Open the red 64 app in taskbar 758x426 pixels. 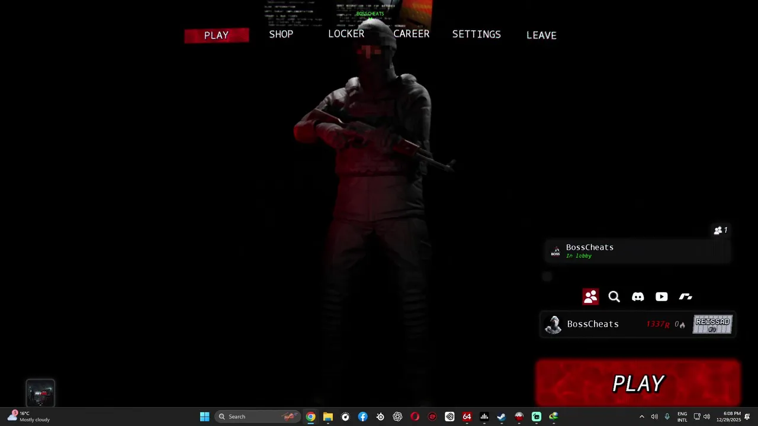[467, 417]
